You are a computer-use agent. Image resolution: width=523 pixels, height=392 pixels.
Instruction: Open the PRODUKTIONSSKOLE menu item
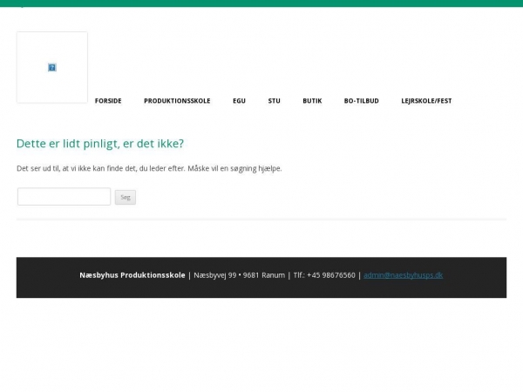tap(177, 101)
